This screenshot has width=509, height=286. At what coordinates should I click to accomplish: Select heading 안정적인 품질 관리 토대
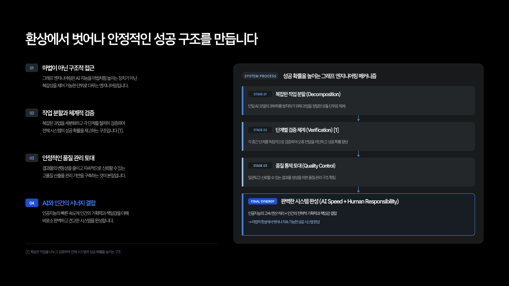(x=68, y=158)
